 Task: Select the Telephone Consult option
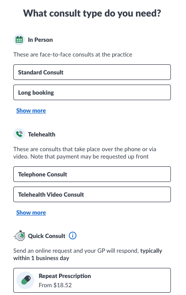click(92, 174)
